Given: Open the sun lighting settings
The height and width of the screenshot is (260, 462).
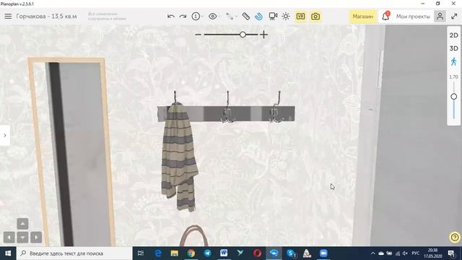Looking at the screenshot, I should [286, 17].
